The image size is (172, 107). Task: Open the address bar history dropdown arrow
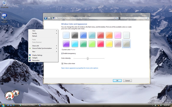point(114,18)
